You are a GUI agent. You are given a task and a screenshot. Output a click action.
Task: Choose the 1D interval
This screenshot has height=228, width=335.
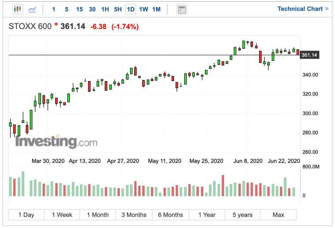point(130,9)
